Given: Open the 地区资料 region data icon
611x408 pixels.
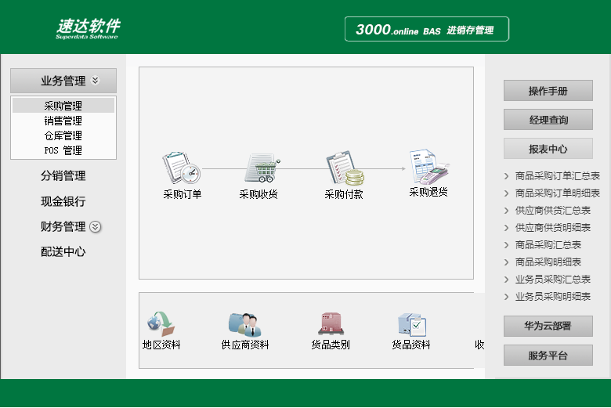Looking at the screenshot, I should [161, 323].
